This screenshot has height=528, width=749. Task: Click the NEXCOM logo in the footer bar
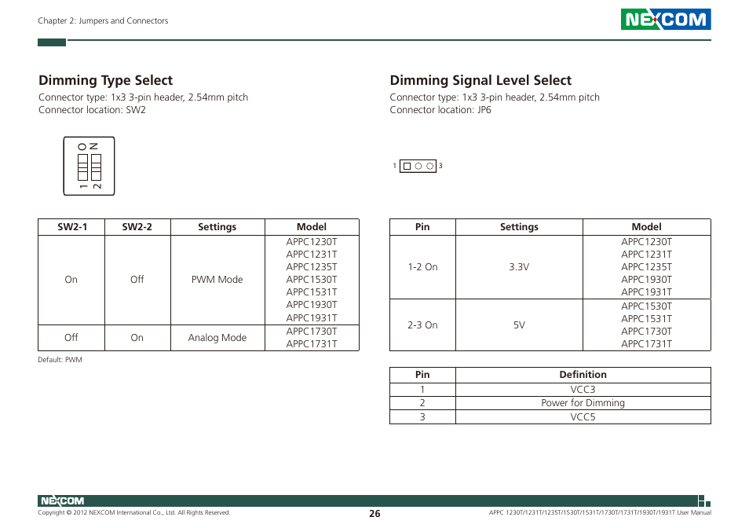(x=63, y=500)
